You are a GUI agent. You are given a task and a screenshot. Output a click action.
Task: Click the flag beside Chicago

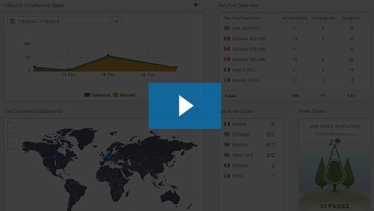coord(227,134)
